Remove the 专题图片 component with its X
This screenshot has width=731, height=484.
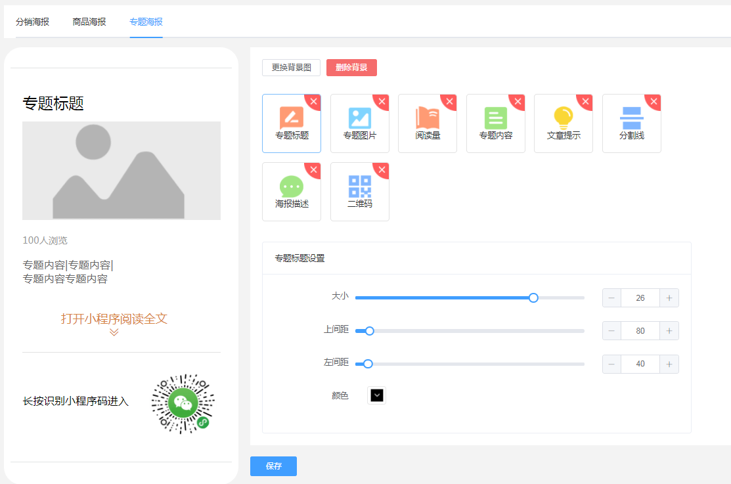tap(382, 102)
